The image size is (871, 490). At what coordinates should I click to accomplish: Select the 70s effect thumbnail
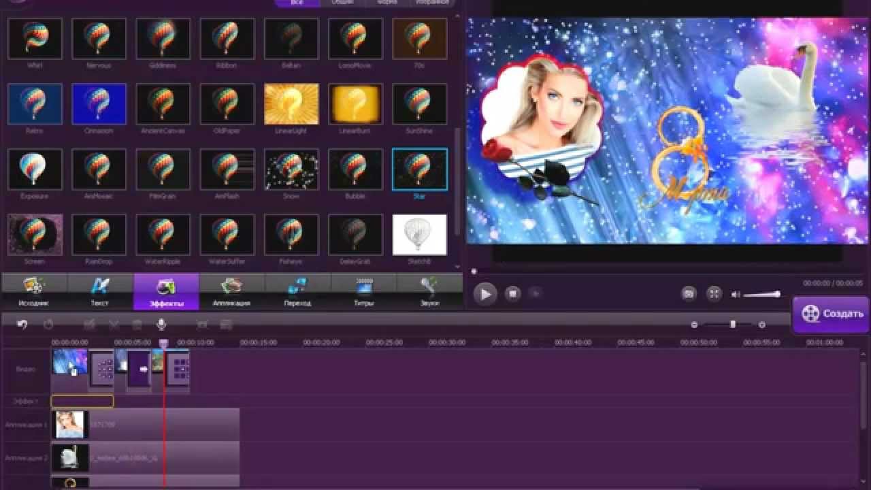coord(420,37)
